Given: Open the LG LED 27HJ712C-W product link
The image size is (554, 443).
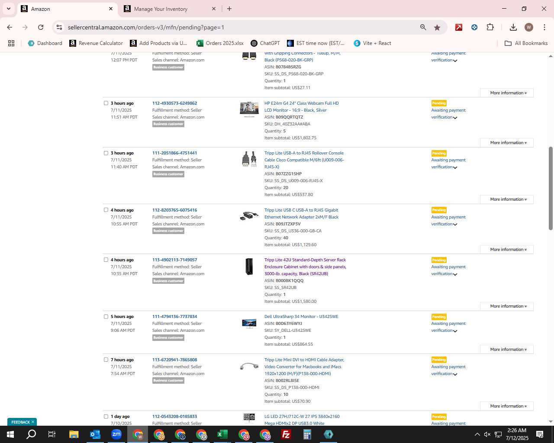Looking at the screenshot, I should 302,420.
